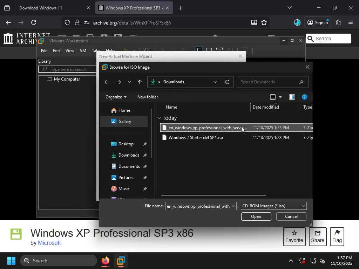Open recent locations chevron in file dialog
359x269 pixels.
[129, 82]
